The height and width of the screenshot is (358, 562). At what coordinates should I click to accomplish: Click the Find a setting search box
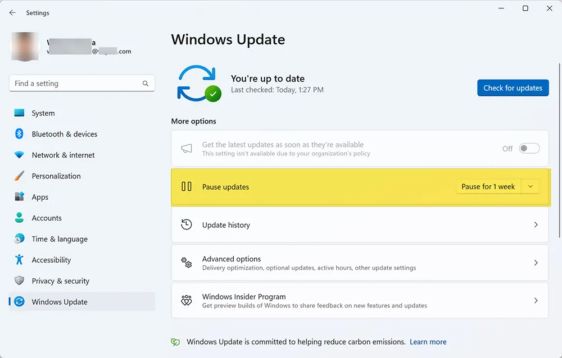pyautogui.click(x=81, y=83)
